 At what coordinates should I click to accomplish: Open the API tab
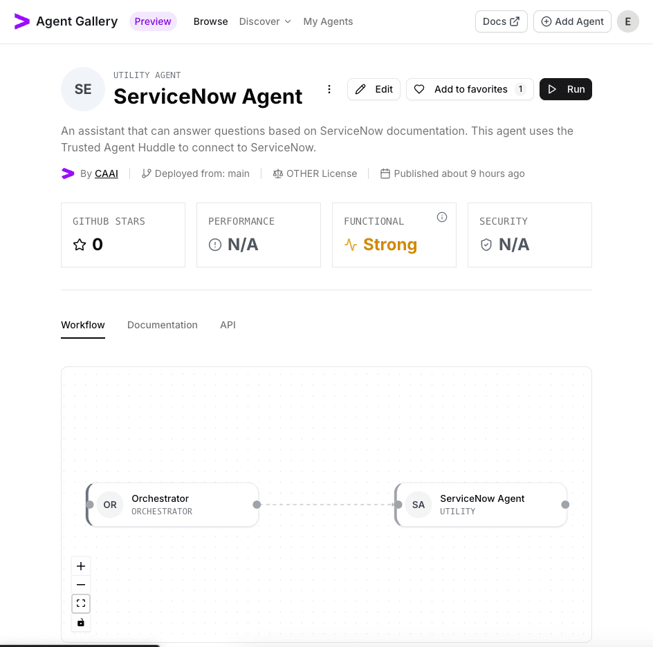(228, 325)
